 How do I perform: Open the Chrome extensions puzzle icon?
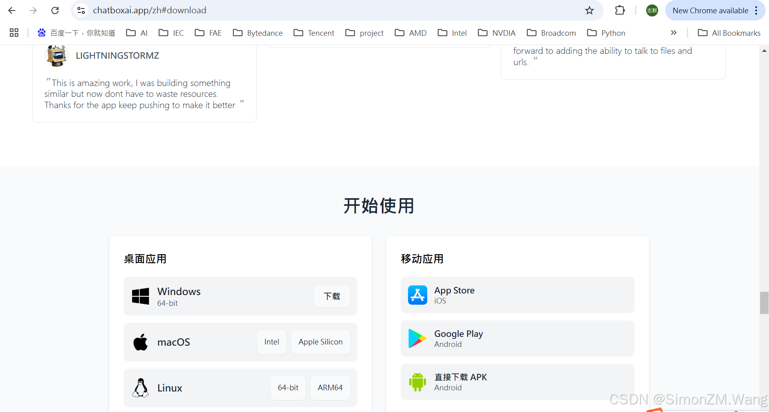click(620, 10)
